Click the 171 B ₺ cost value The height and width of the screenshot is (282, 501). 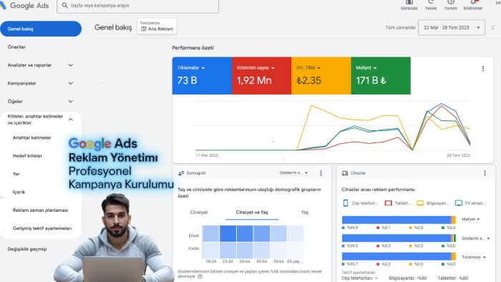(371, 80)
